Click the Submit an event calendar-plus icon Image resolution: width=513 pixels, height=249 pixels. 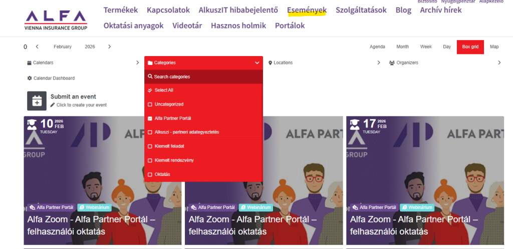tap(37, 101)
